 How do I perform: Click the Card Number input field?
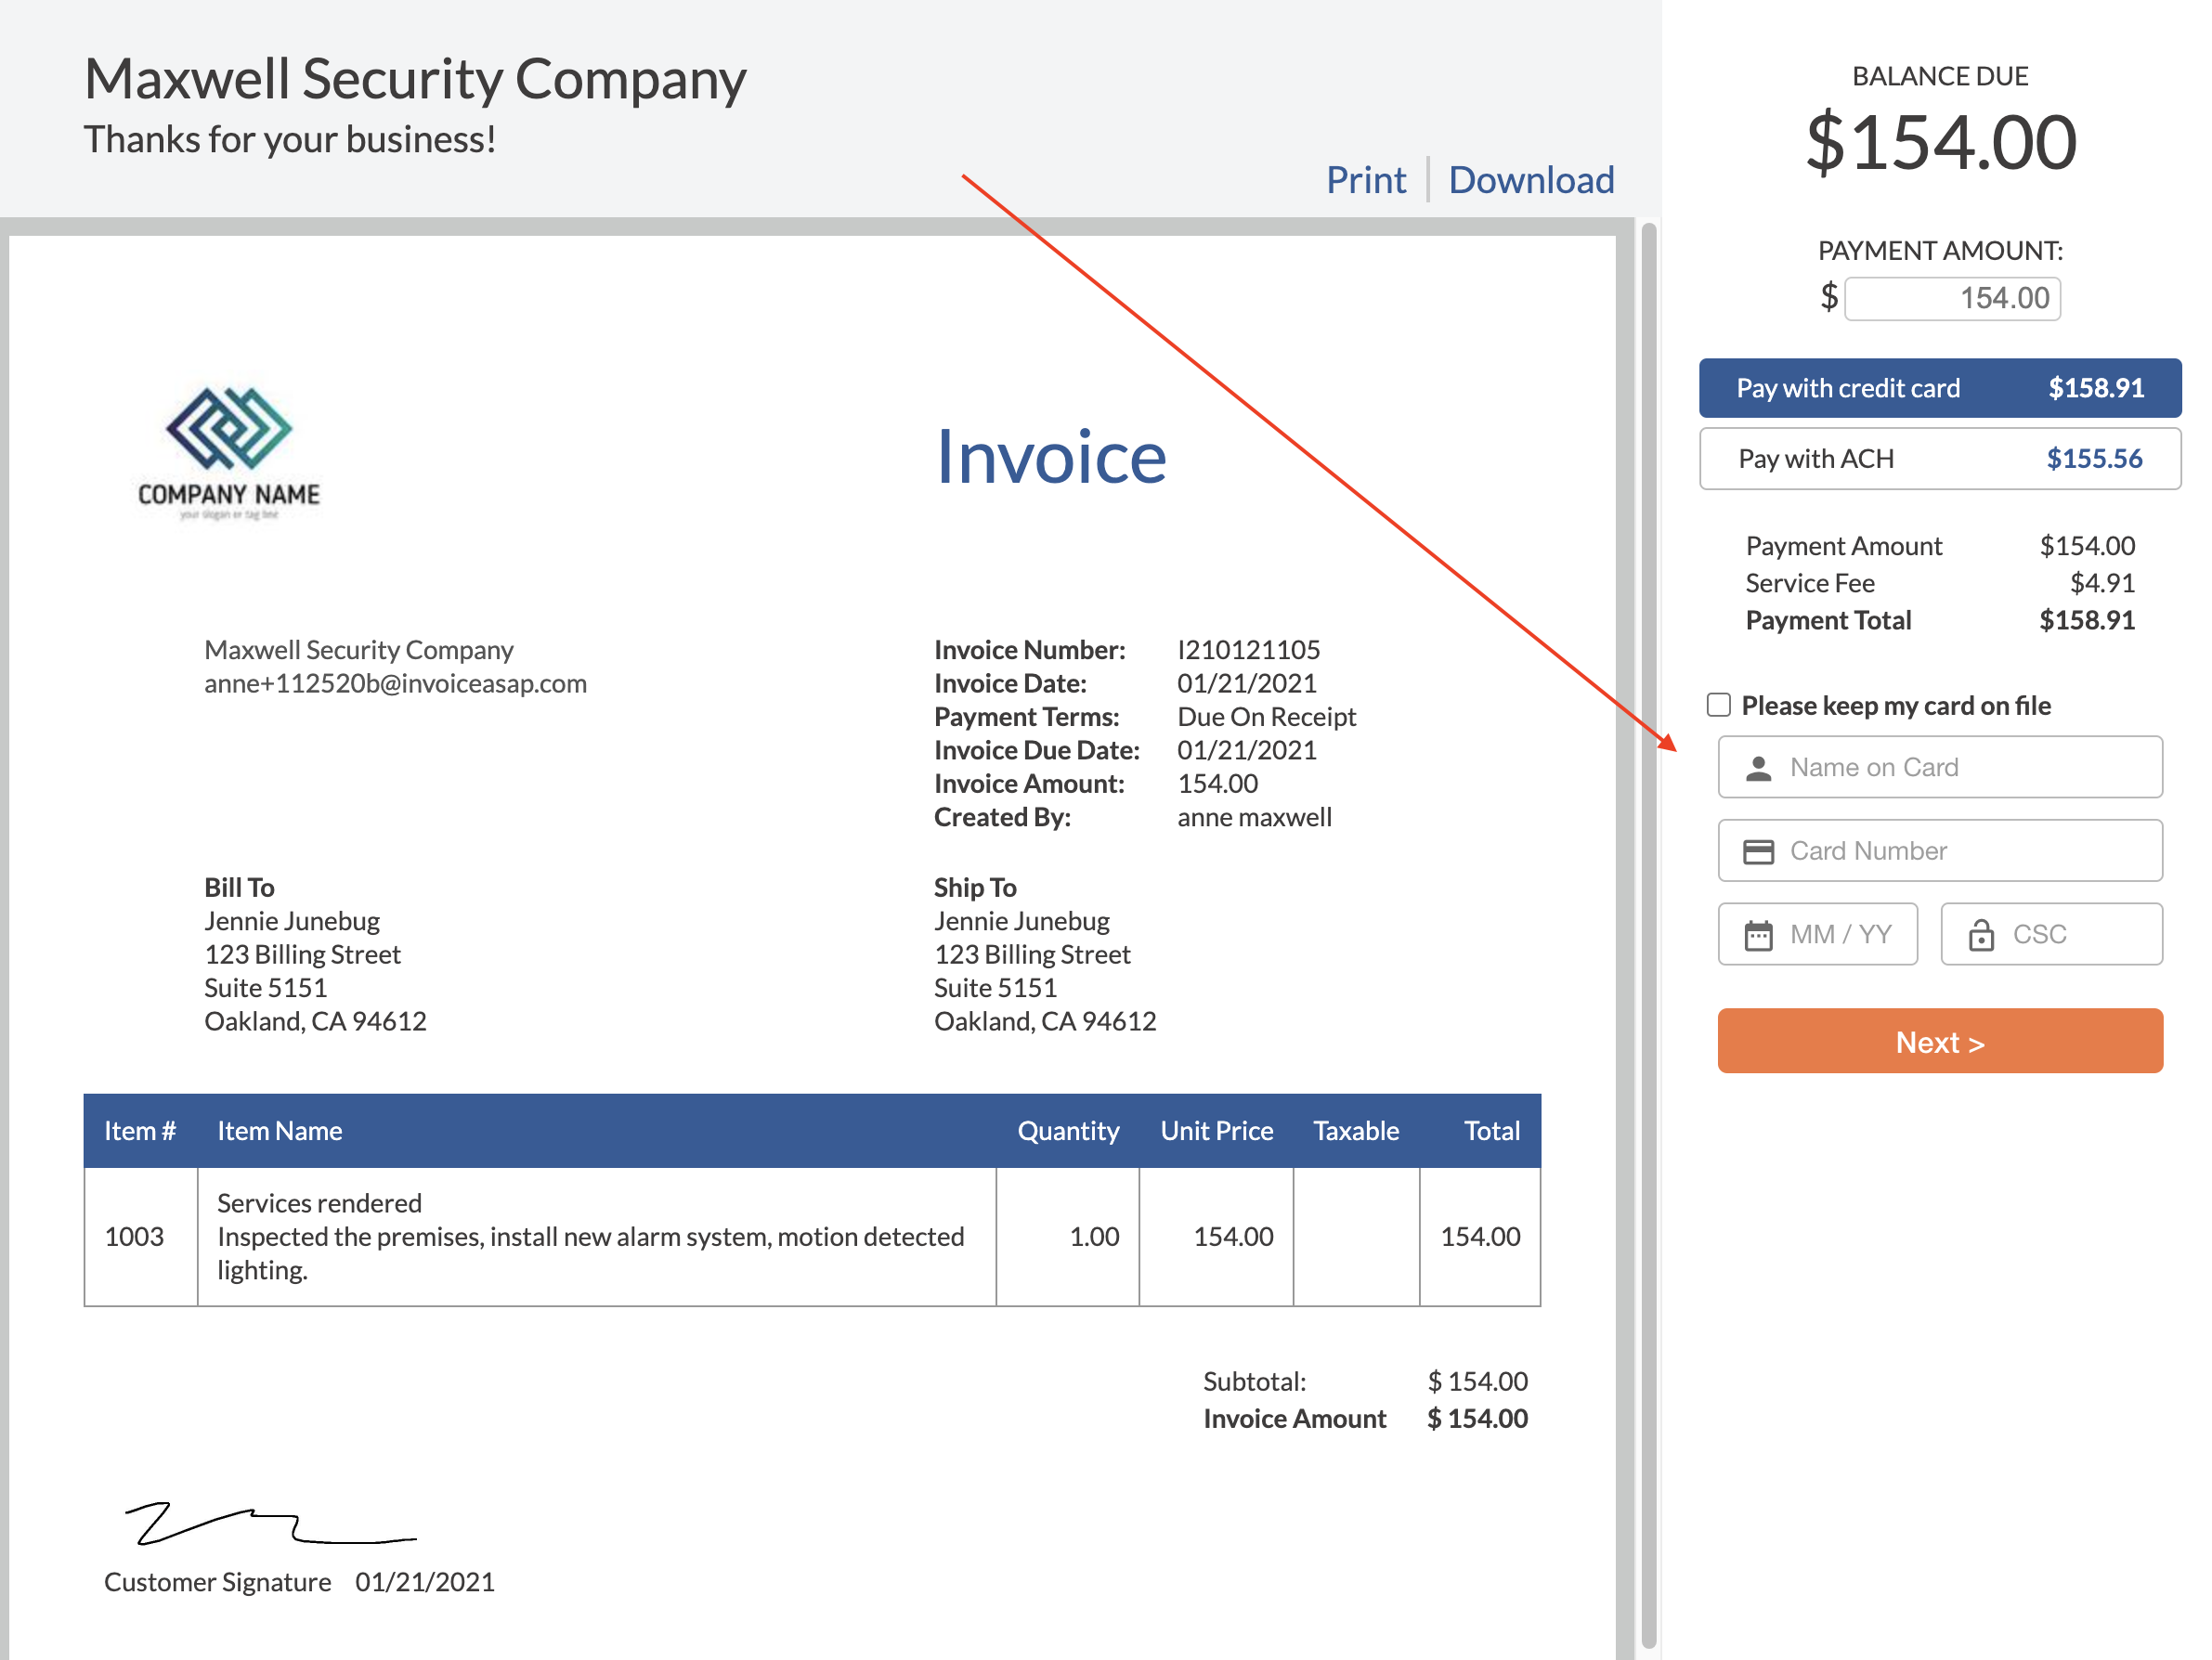[x=1942, y=851]
